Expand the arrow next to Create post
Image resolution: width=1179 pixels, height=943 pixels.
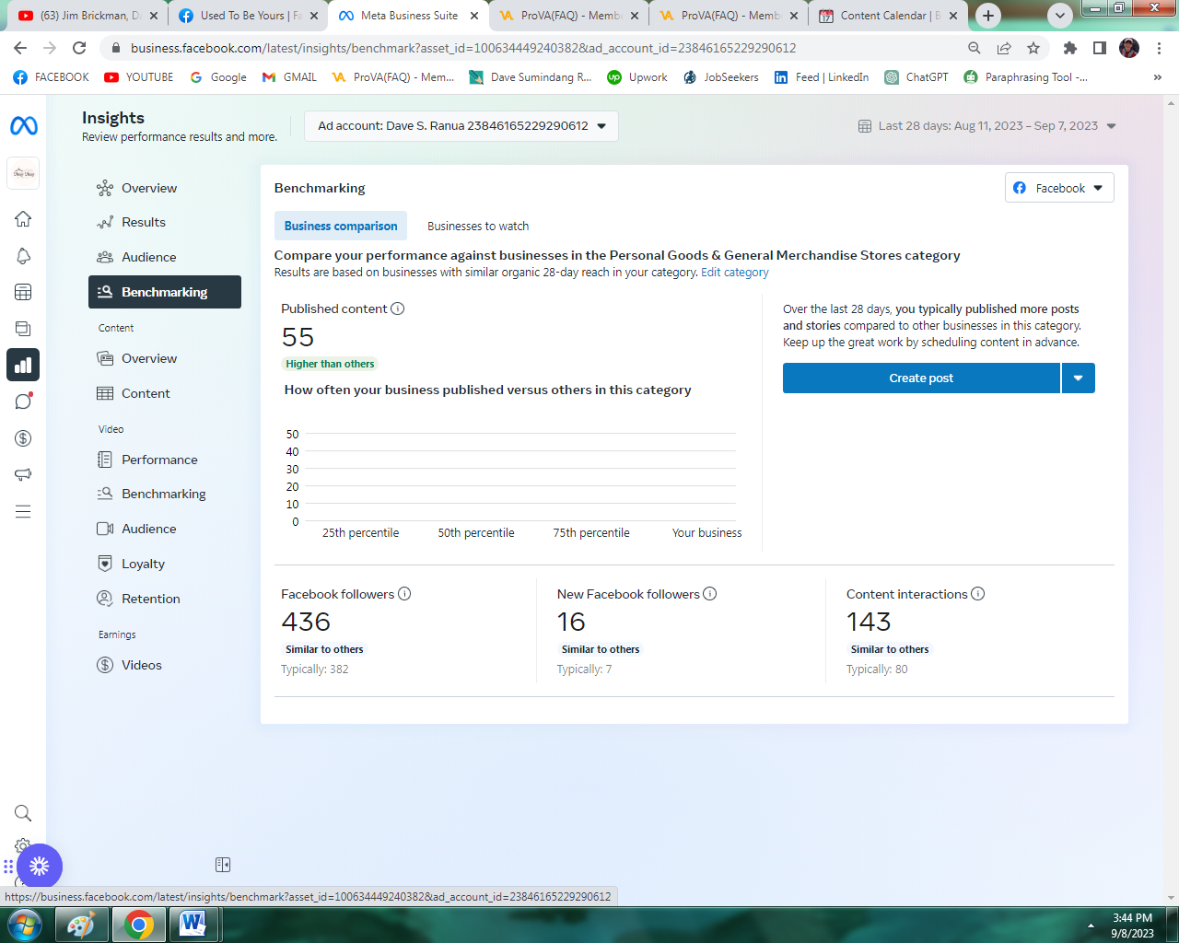tap(1079, 378)
